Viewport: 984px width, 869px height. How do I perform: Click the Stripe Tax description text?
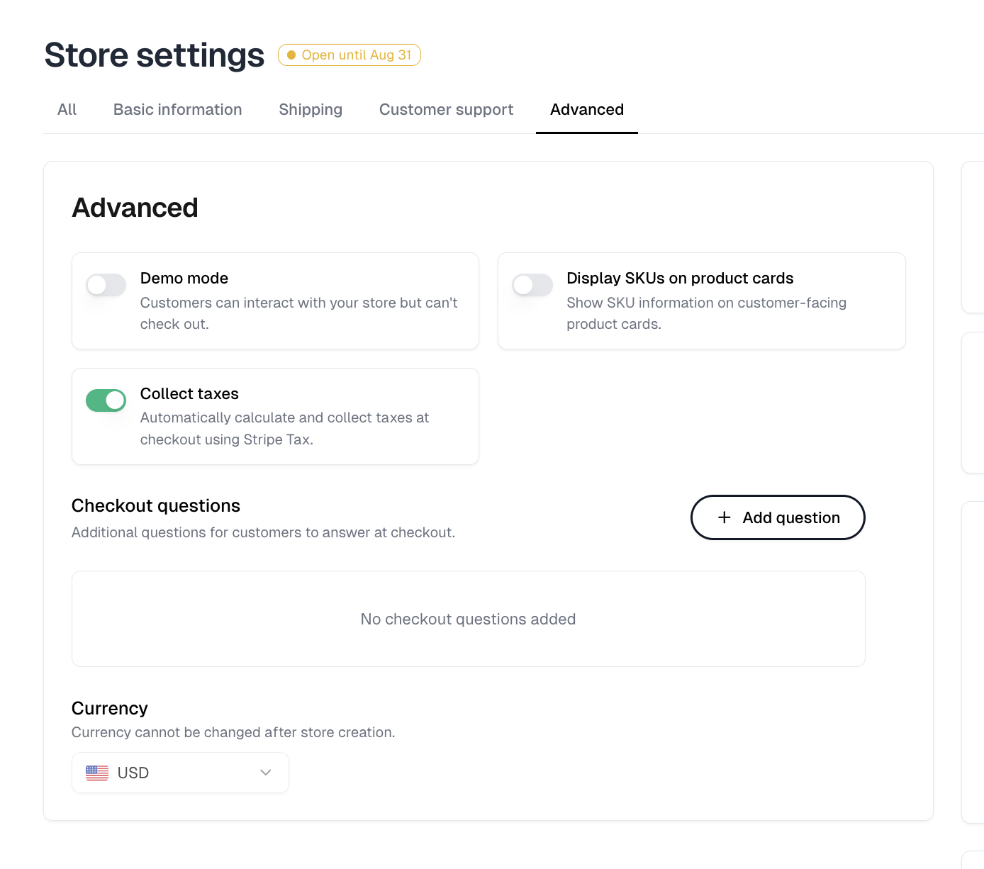coord(284,428)
